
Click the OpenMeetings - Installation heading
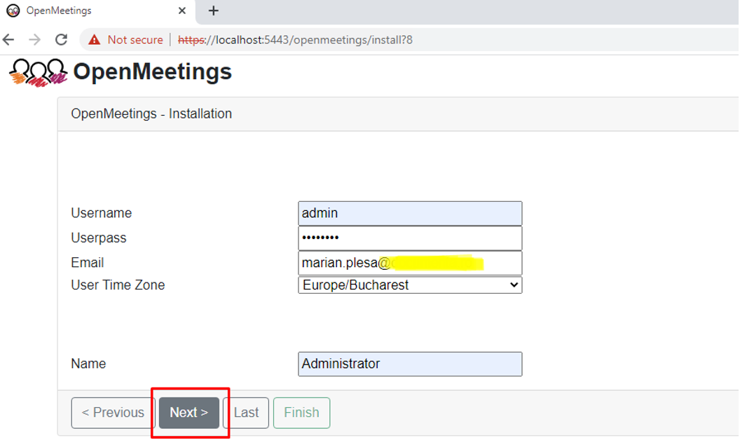pyautogui.click(x=151, y=114)
